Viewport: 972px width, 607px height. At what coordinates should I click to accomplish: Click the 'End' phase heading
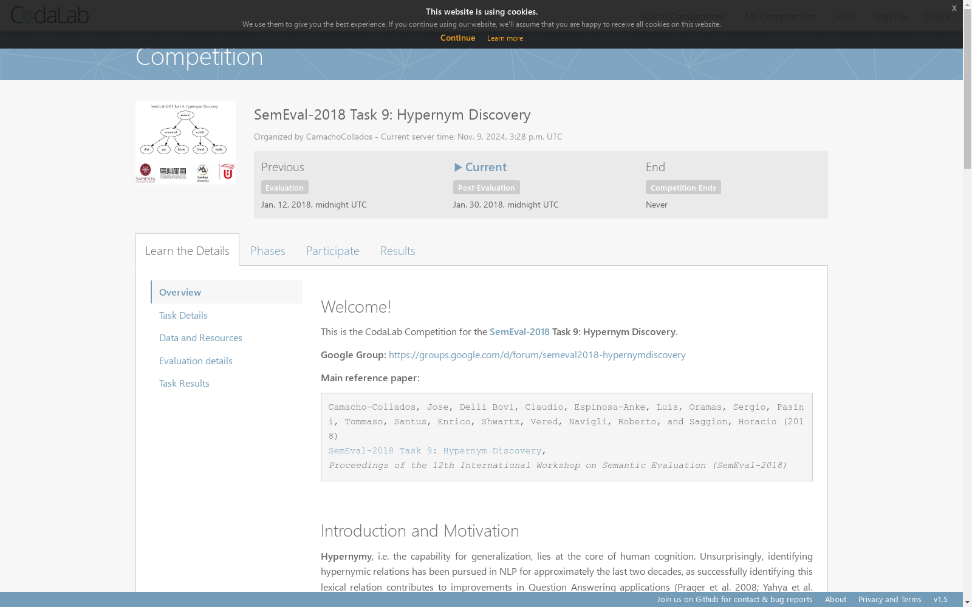pos(655,167)
